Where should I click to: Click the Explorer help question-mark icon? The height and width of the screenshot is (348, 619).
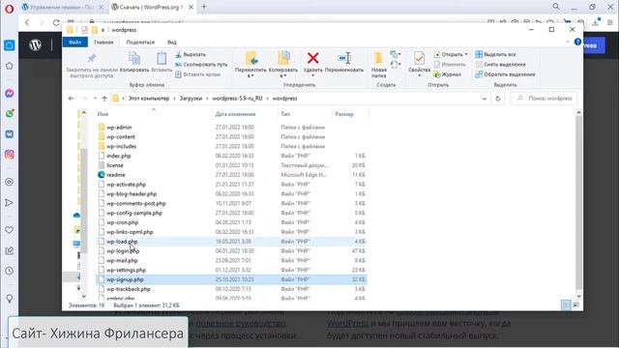pyautogui.click(x=577, y=42)
